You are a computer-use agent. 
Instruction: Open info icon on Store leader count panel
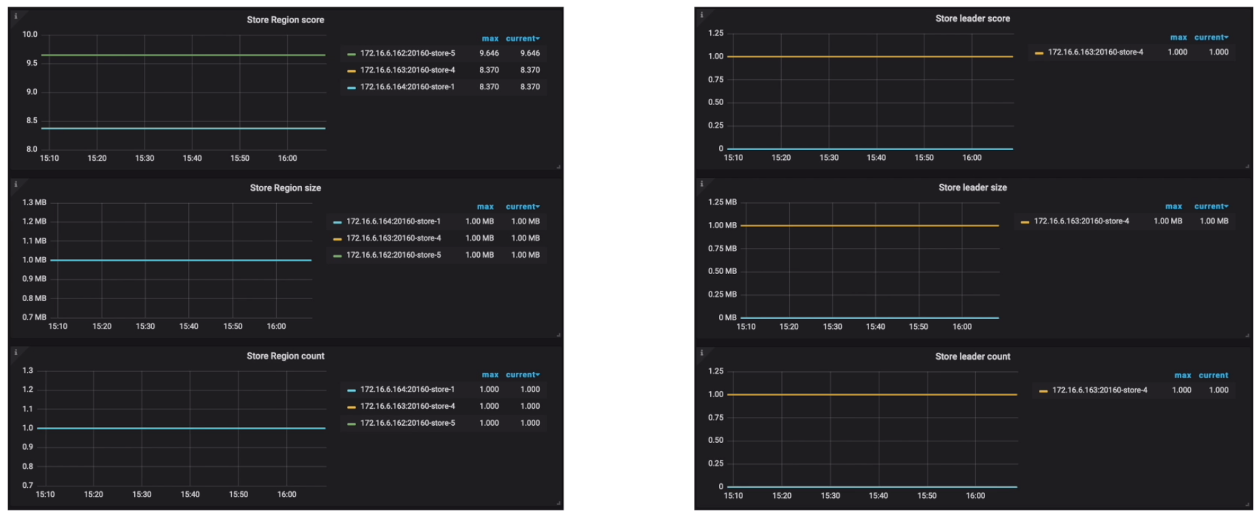click(x=701, y=352)
